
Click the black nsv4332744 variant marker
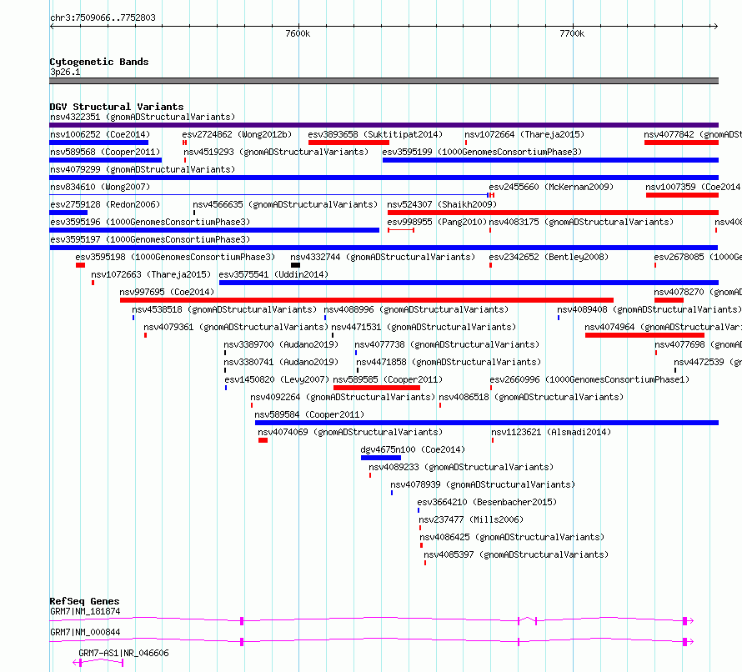[295, 265]
